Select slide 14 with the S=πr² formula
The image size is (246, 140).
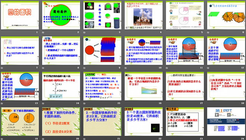click(x=61, y=86)
